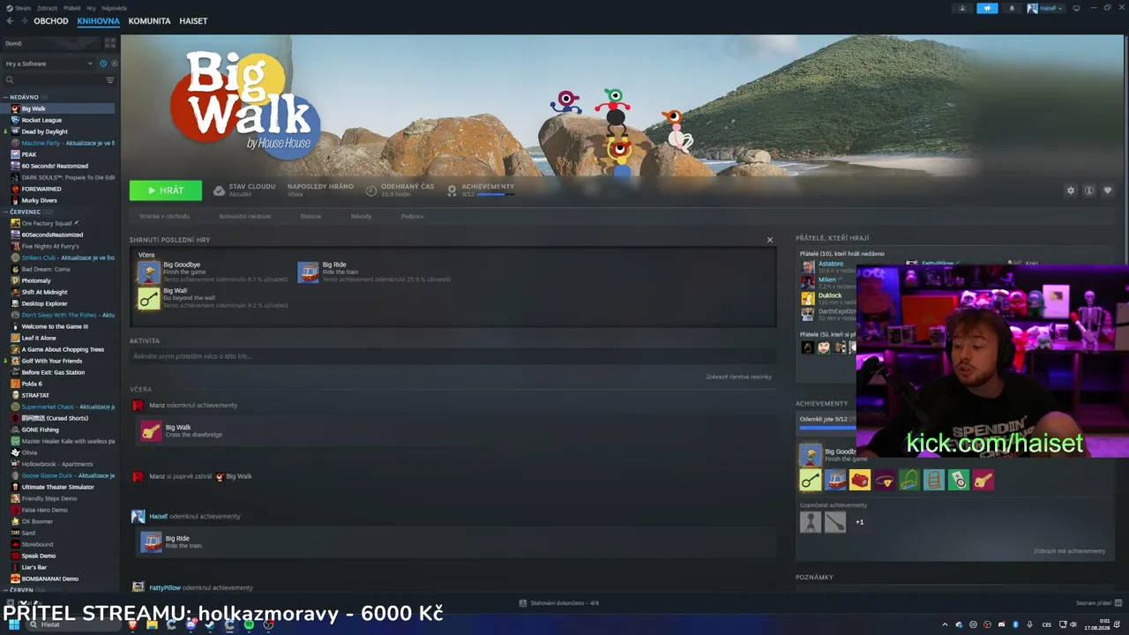Image resolution: width=1129 pixels, height=635 pixels.
Task: Open the first locked achievement icon
Action: click(811, 521)
